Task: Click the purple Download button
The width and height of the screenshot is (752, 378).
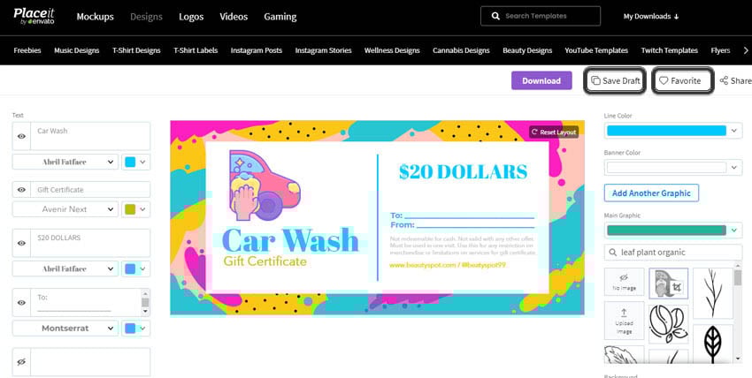Action: [x=541, y=80]
